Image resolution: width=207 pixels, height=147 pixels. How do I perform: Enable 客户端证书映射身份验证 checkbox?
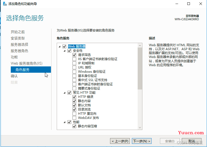point(74,84)
